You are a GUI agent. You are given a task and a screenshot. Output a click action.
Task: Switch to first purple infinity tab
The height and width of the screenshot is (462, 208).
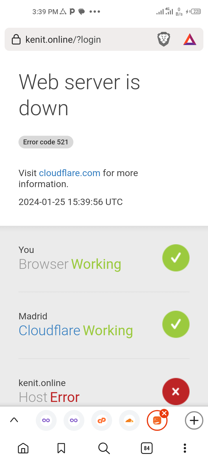point(46,420)
